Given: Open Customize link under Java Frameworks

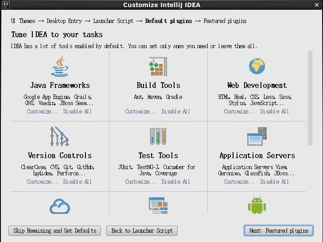Looking at the screenshot, I should pos(42,112).
